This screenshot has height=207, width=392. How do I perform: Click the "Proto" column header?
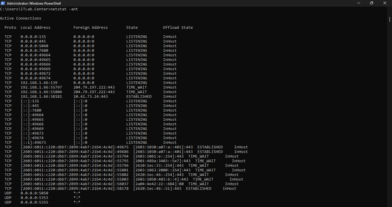[x=10, y=28]
